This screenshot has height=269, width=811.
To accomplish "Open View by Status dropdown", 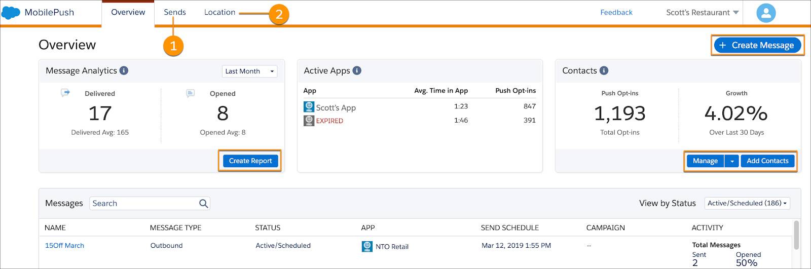I will pyautogui.click(x=747, y=203).
